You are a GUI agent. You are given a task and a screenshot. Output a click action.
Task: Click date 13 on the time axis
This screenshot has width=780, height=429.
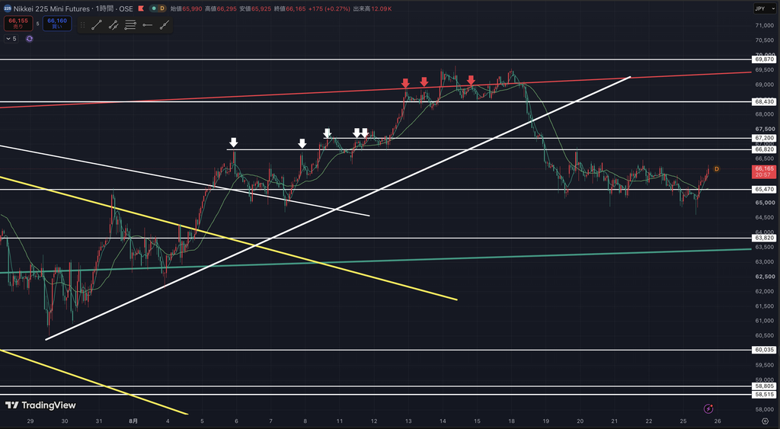408,421
